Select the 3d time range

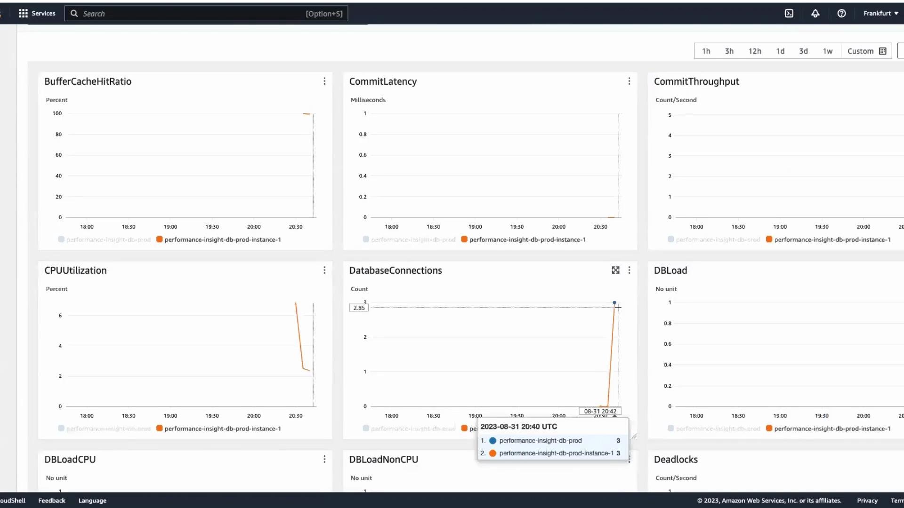[x=803, y=51]
